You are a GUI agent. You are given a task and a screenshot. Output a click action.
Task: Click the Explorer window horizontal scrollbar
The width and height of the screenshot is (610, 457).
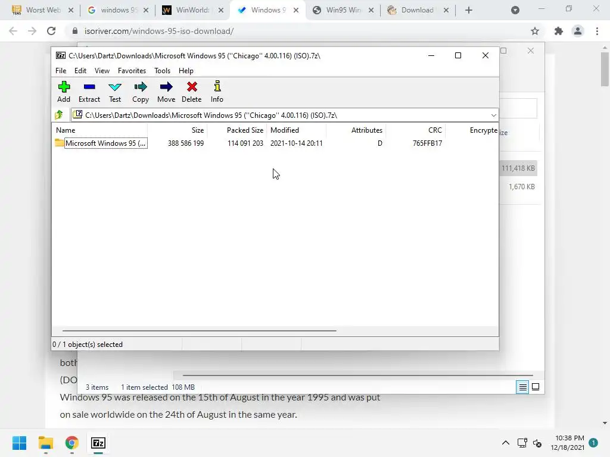[357, 375]
